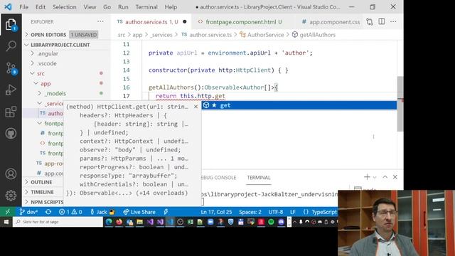Click the remote window indicator in status bar
455x256 pixels.
click(8, 212)
